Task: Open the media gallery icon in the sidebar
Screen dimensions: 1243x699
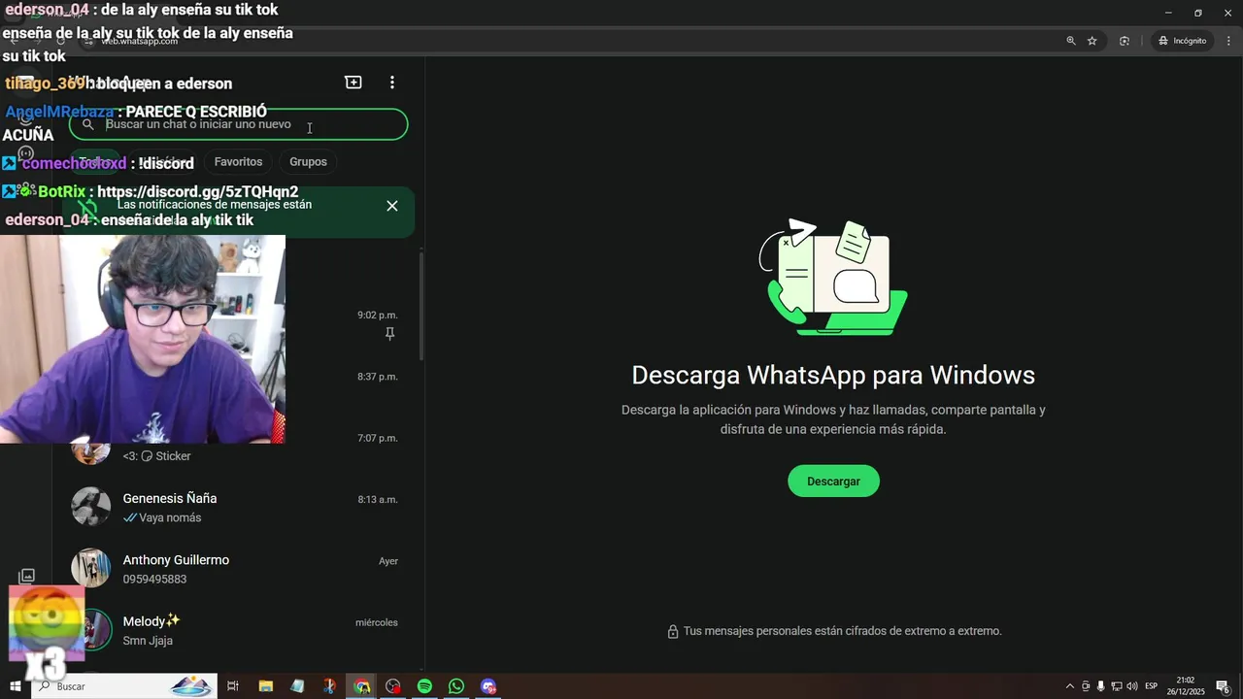Action: (26, 577)
